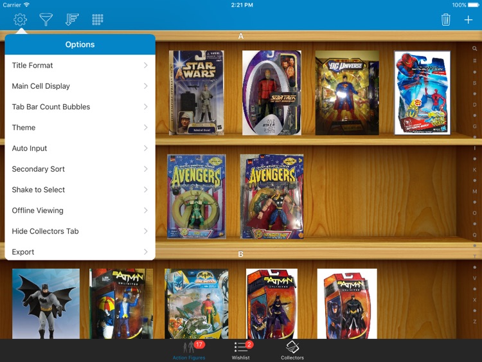Expand chevron beside Shake to Select
Viewport: 482px width, 362px height.
pyautogui.click(x=146, y=190)
